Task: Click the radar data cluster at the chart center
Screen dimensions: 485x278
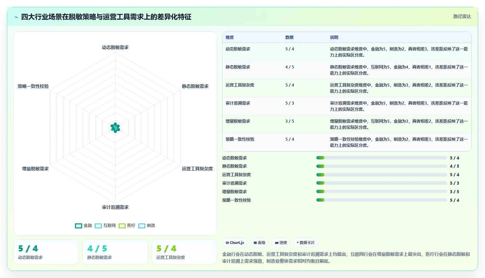Action: (x=115, y=128)
